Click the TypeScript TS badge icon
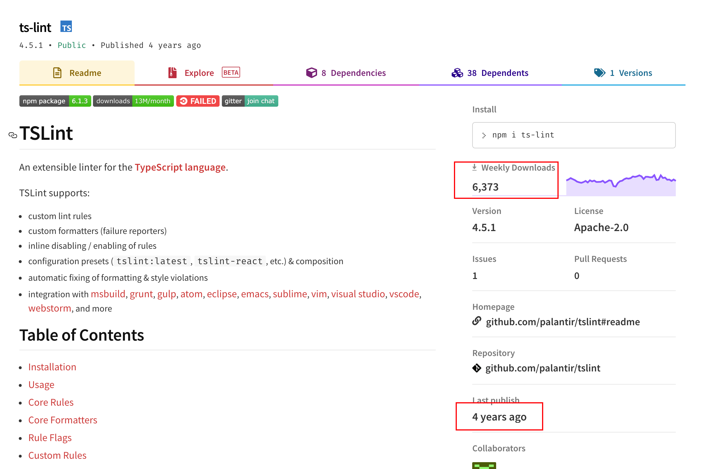714x469 pixels. (x=66, y=27)
